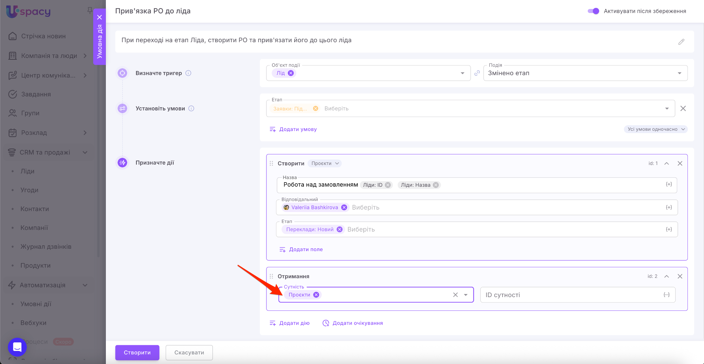Collapse the Створити action block
This screenshot has height=364, width=704.
[x=667, y=163]
